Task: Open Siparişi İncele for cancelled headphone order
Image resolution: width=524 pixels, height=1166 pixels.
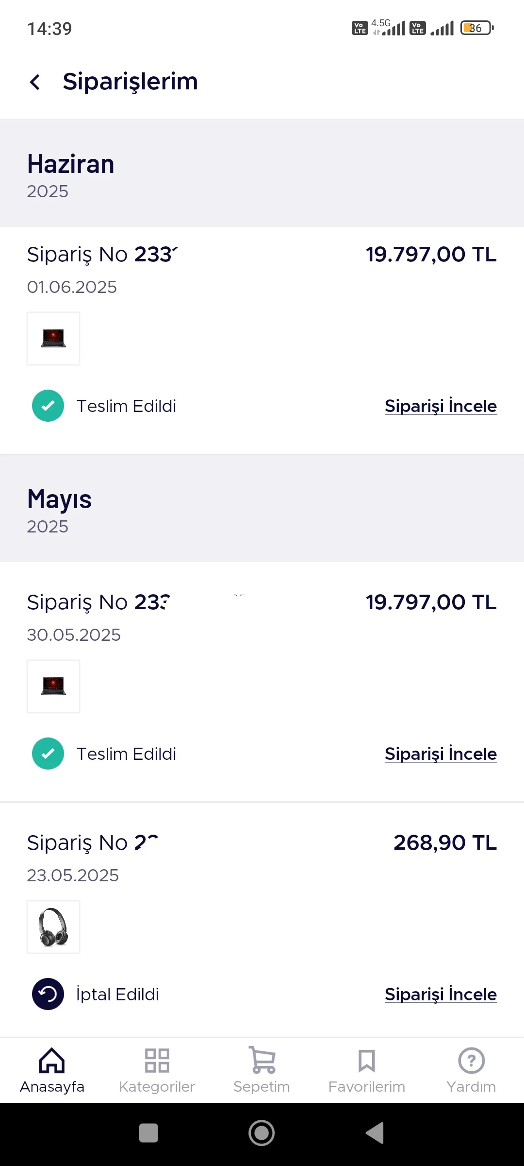Action: (x=441, y=995)
